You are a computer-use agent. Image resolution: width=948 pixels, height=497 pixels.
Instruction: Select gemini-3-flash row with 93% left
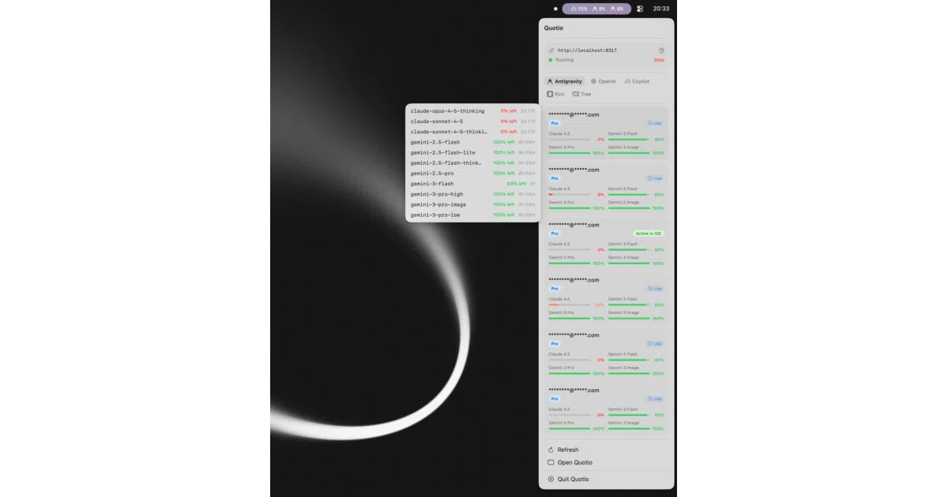tap(472, 184)
